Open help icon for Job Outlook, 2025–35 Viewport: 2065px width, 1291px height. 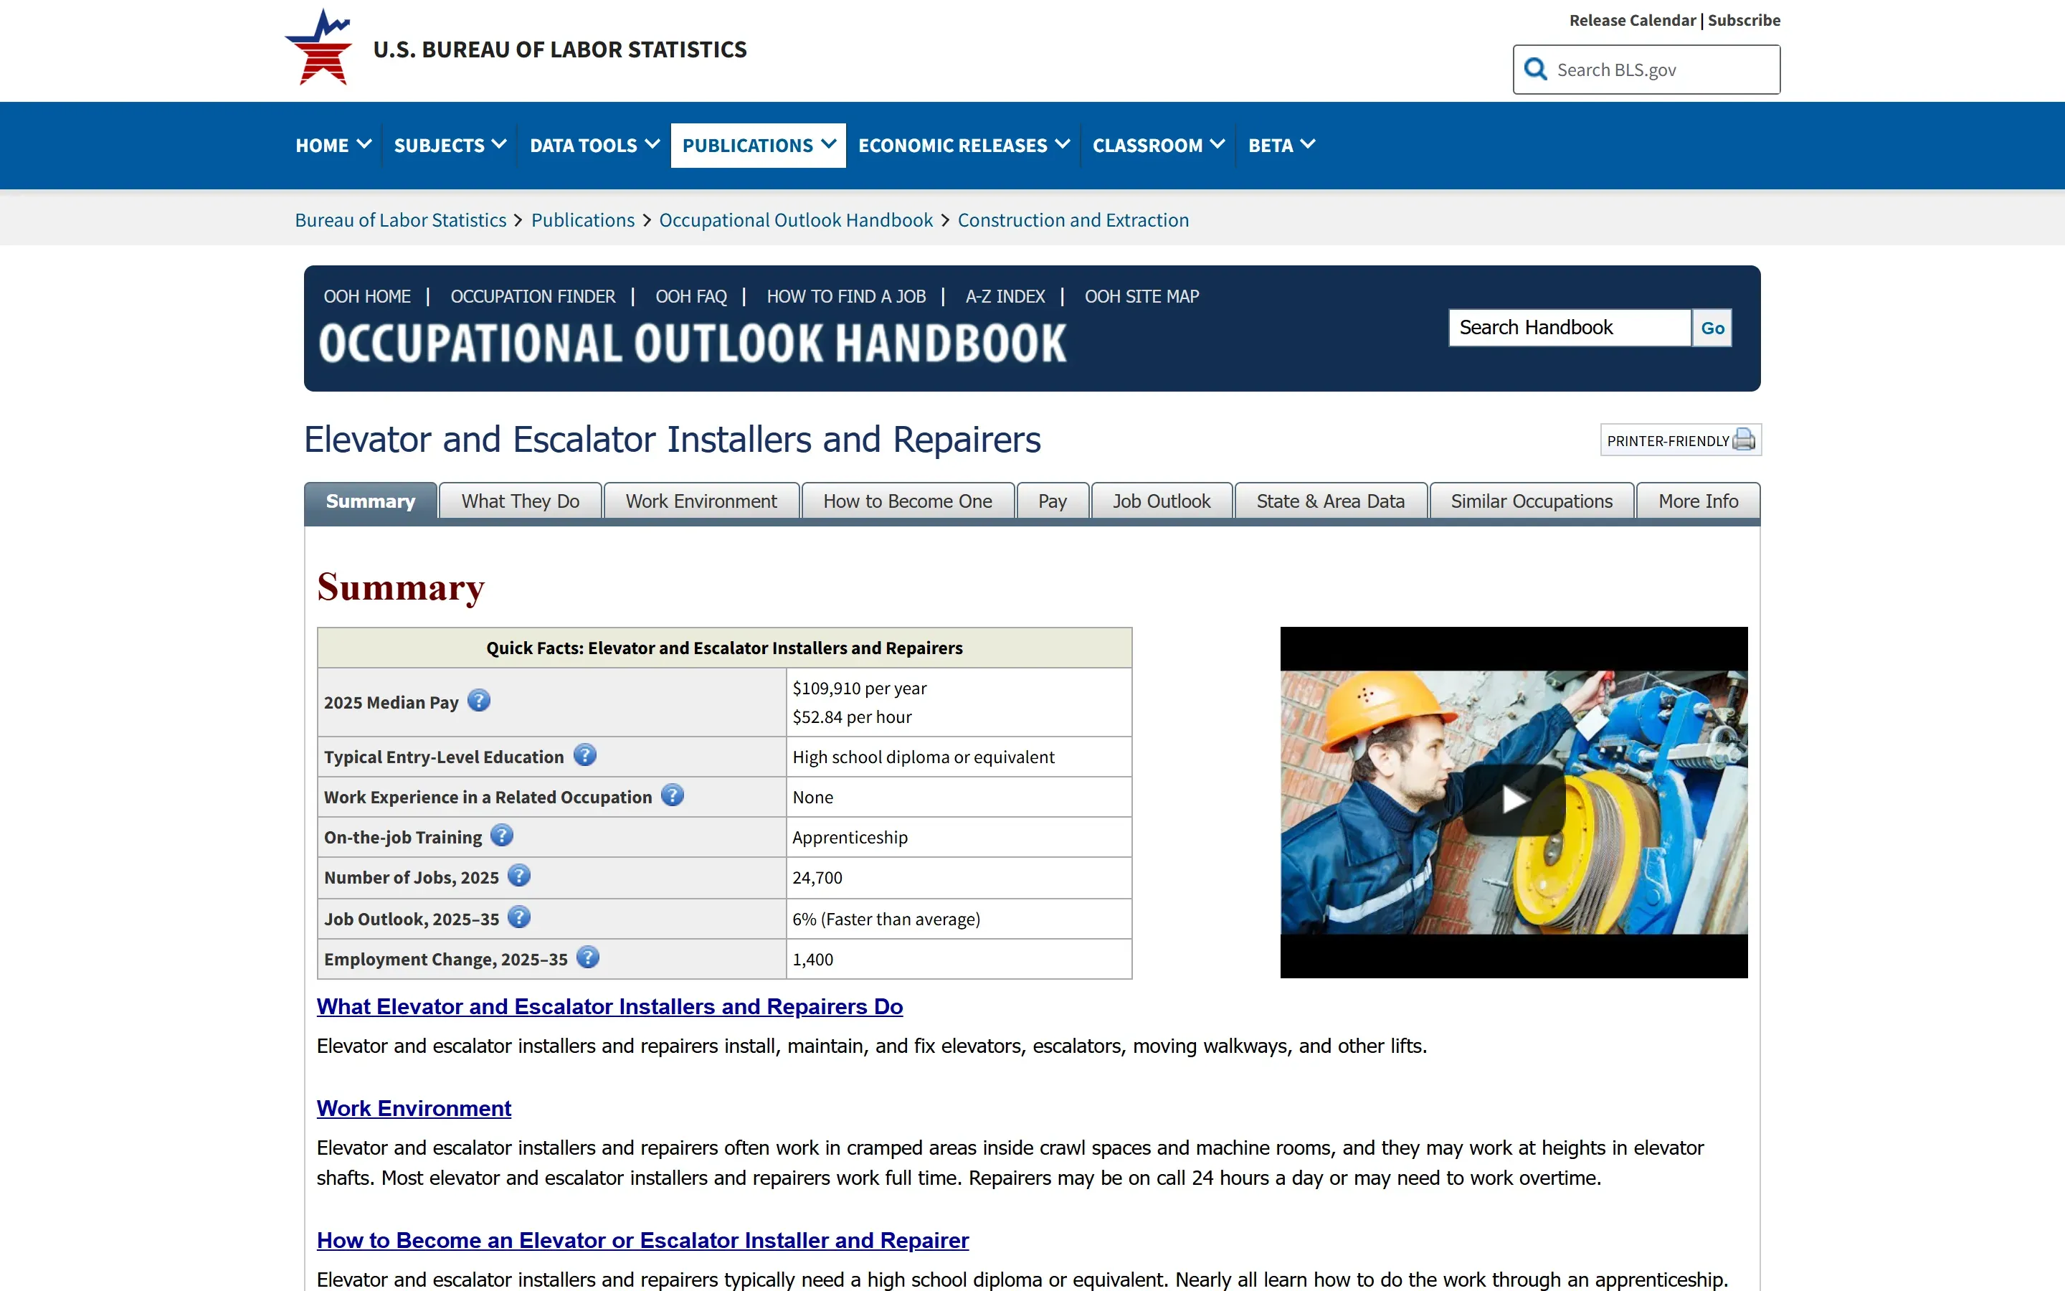(x=519, y=918)
